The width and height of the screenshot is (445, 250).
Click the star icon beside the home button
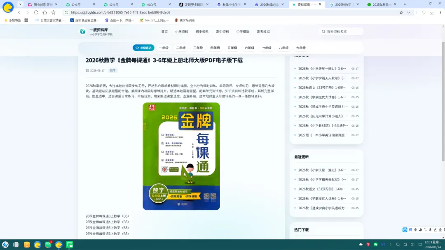point(53,12)
